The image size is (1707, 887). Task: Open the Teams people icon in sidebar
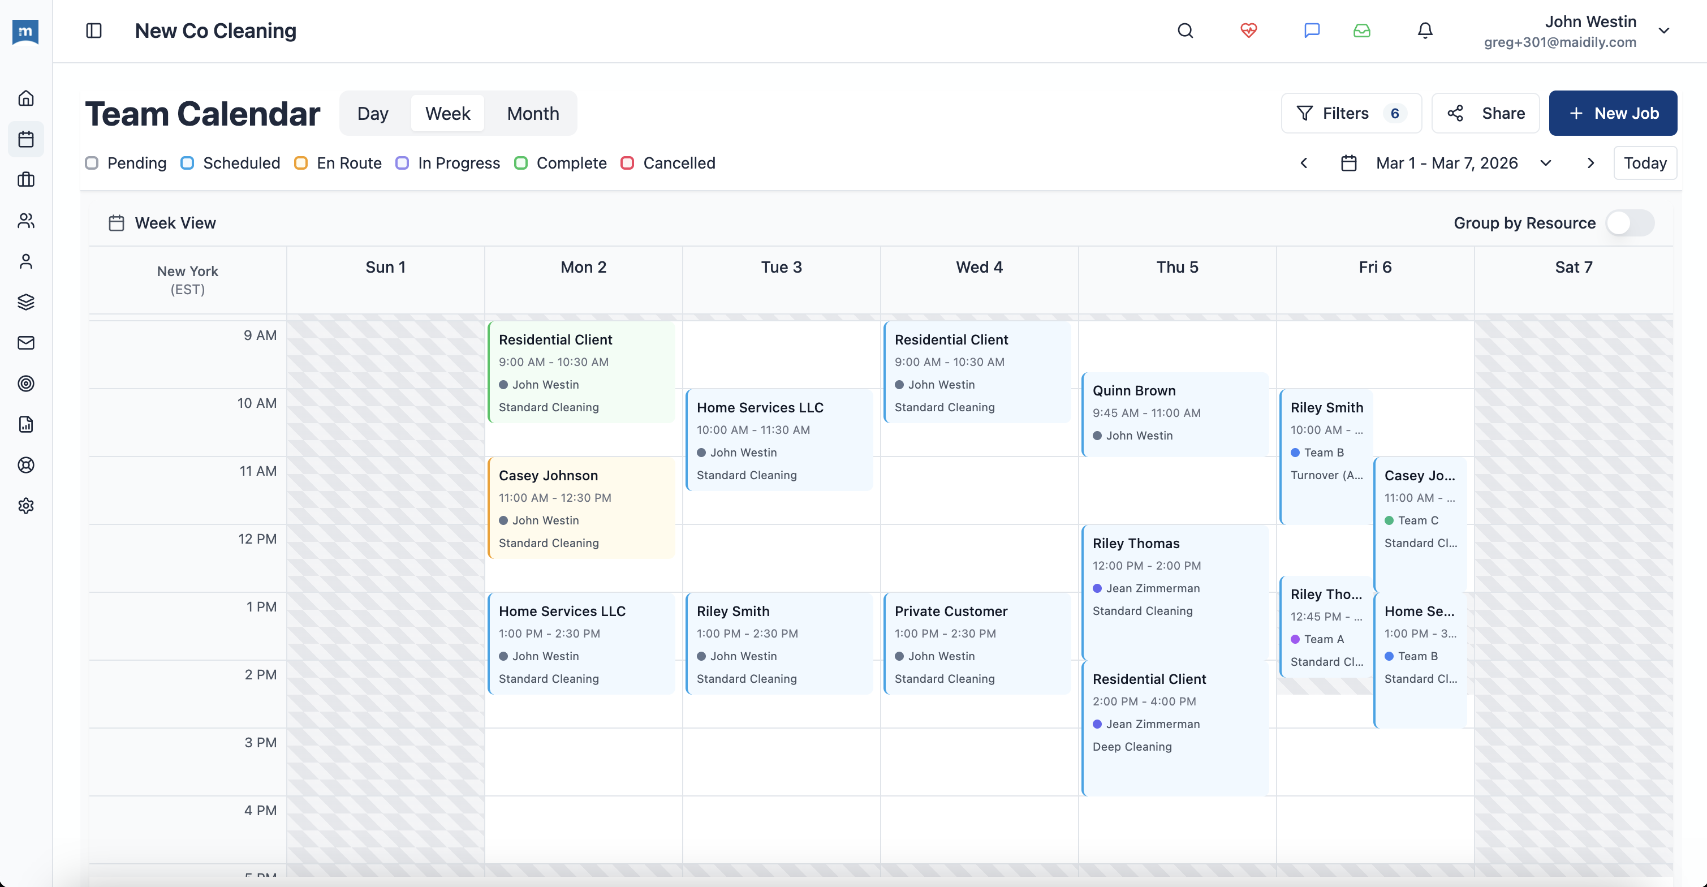[x=26, y=220]
